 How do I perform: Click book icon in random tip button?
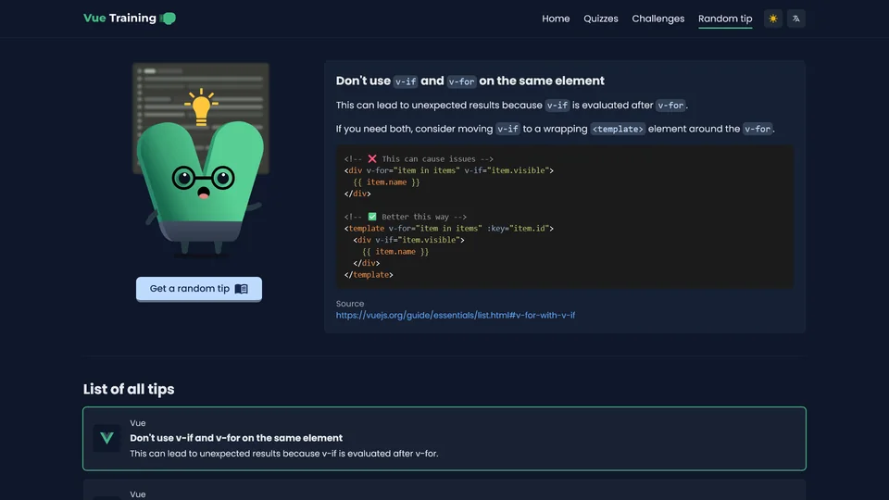[241, 289]
